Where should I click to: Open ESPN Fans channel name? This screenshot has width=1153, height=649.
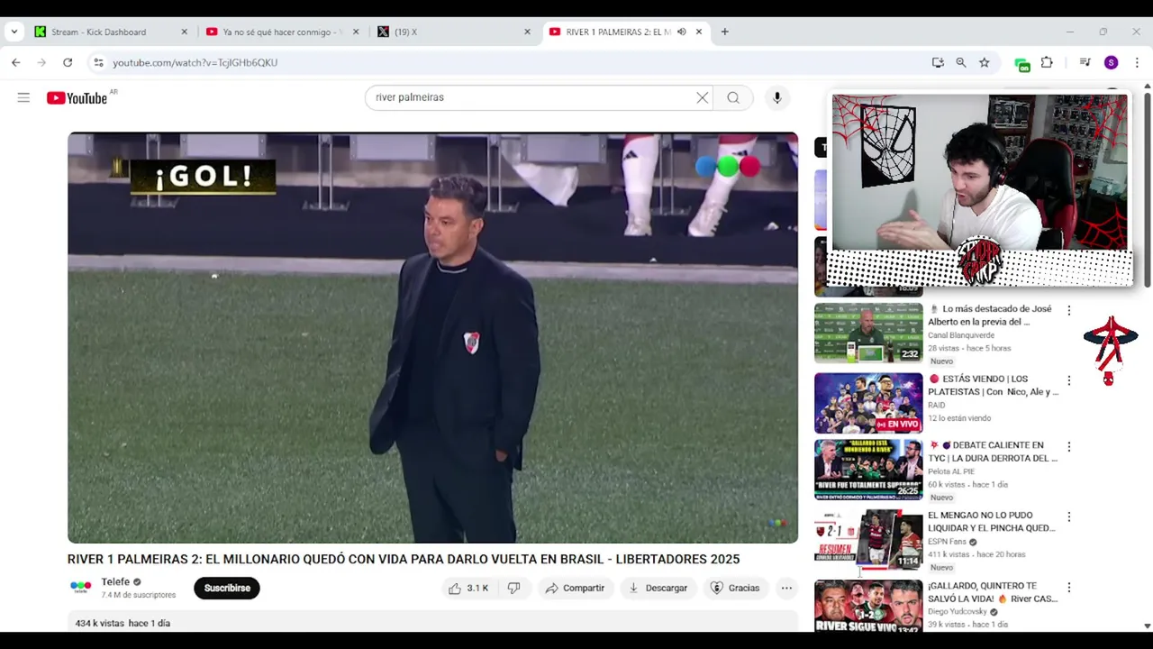(x=947, y=542)
